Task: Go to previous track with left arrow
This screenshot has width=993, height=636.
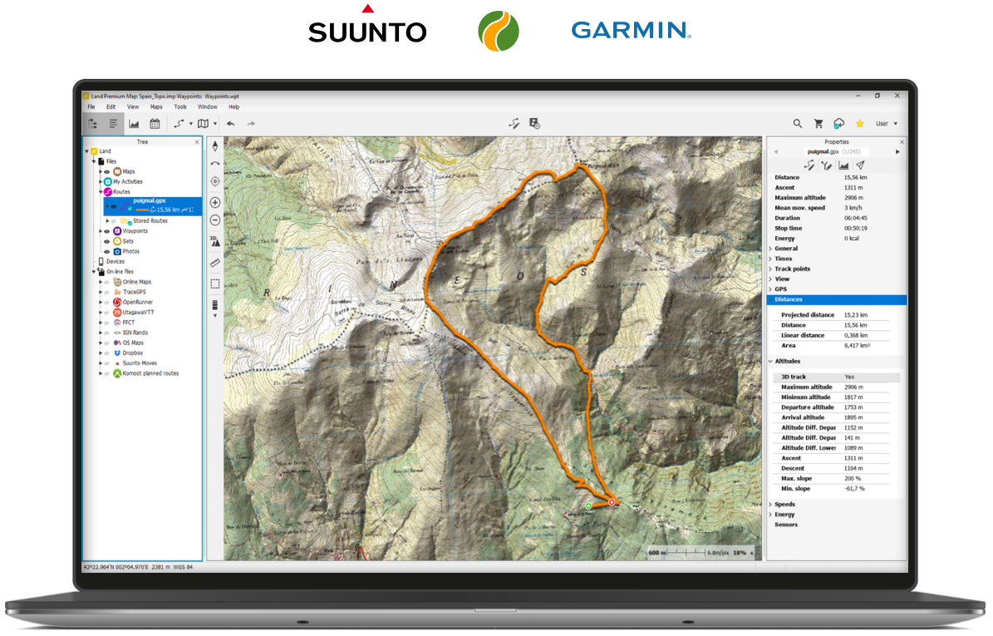Action: tap(776, 152)
